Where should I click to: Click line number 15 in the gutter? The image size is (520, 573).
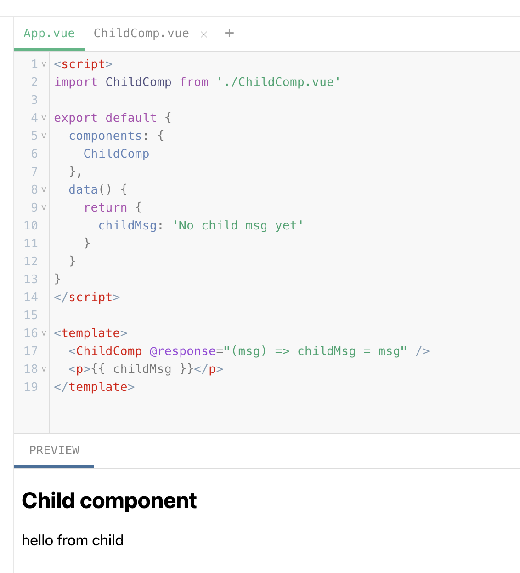coord(31,315)
